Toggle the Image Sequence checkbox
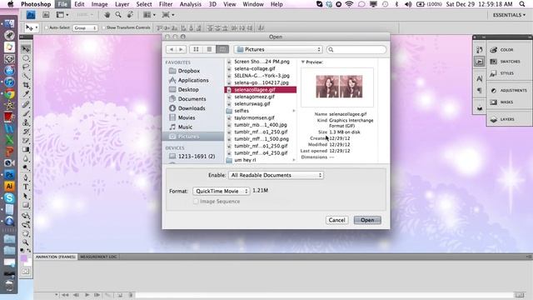The height and width of the screenshot is (300, 533). pyautogui.click(x=196, y=202)
